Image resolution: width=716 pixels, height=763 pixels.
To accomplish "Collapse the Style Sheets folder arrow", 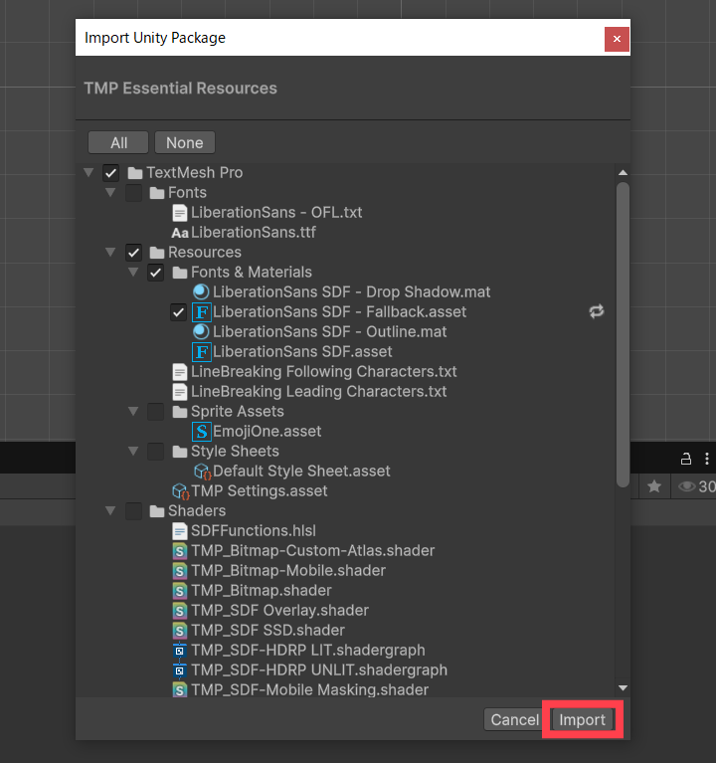I will point(133,451).
